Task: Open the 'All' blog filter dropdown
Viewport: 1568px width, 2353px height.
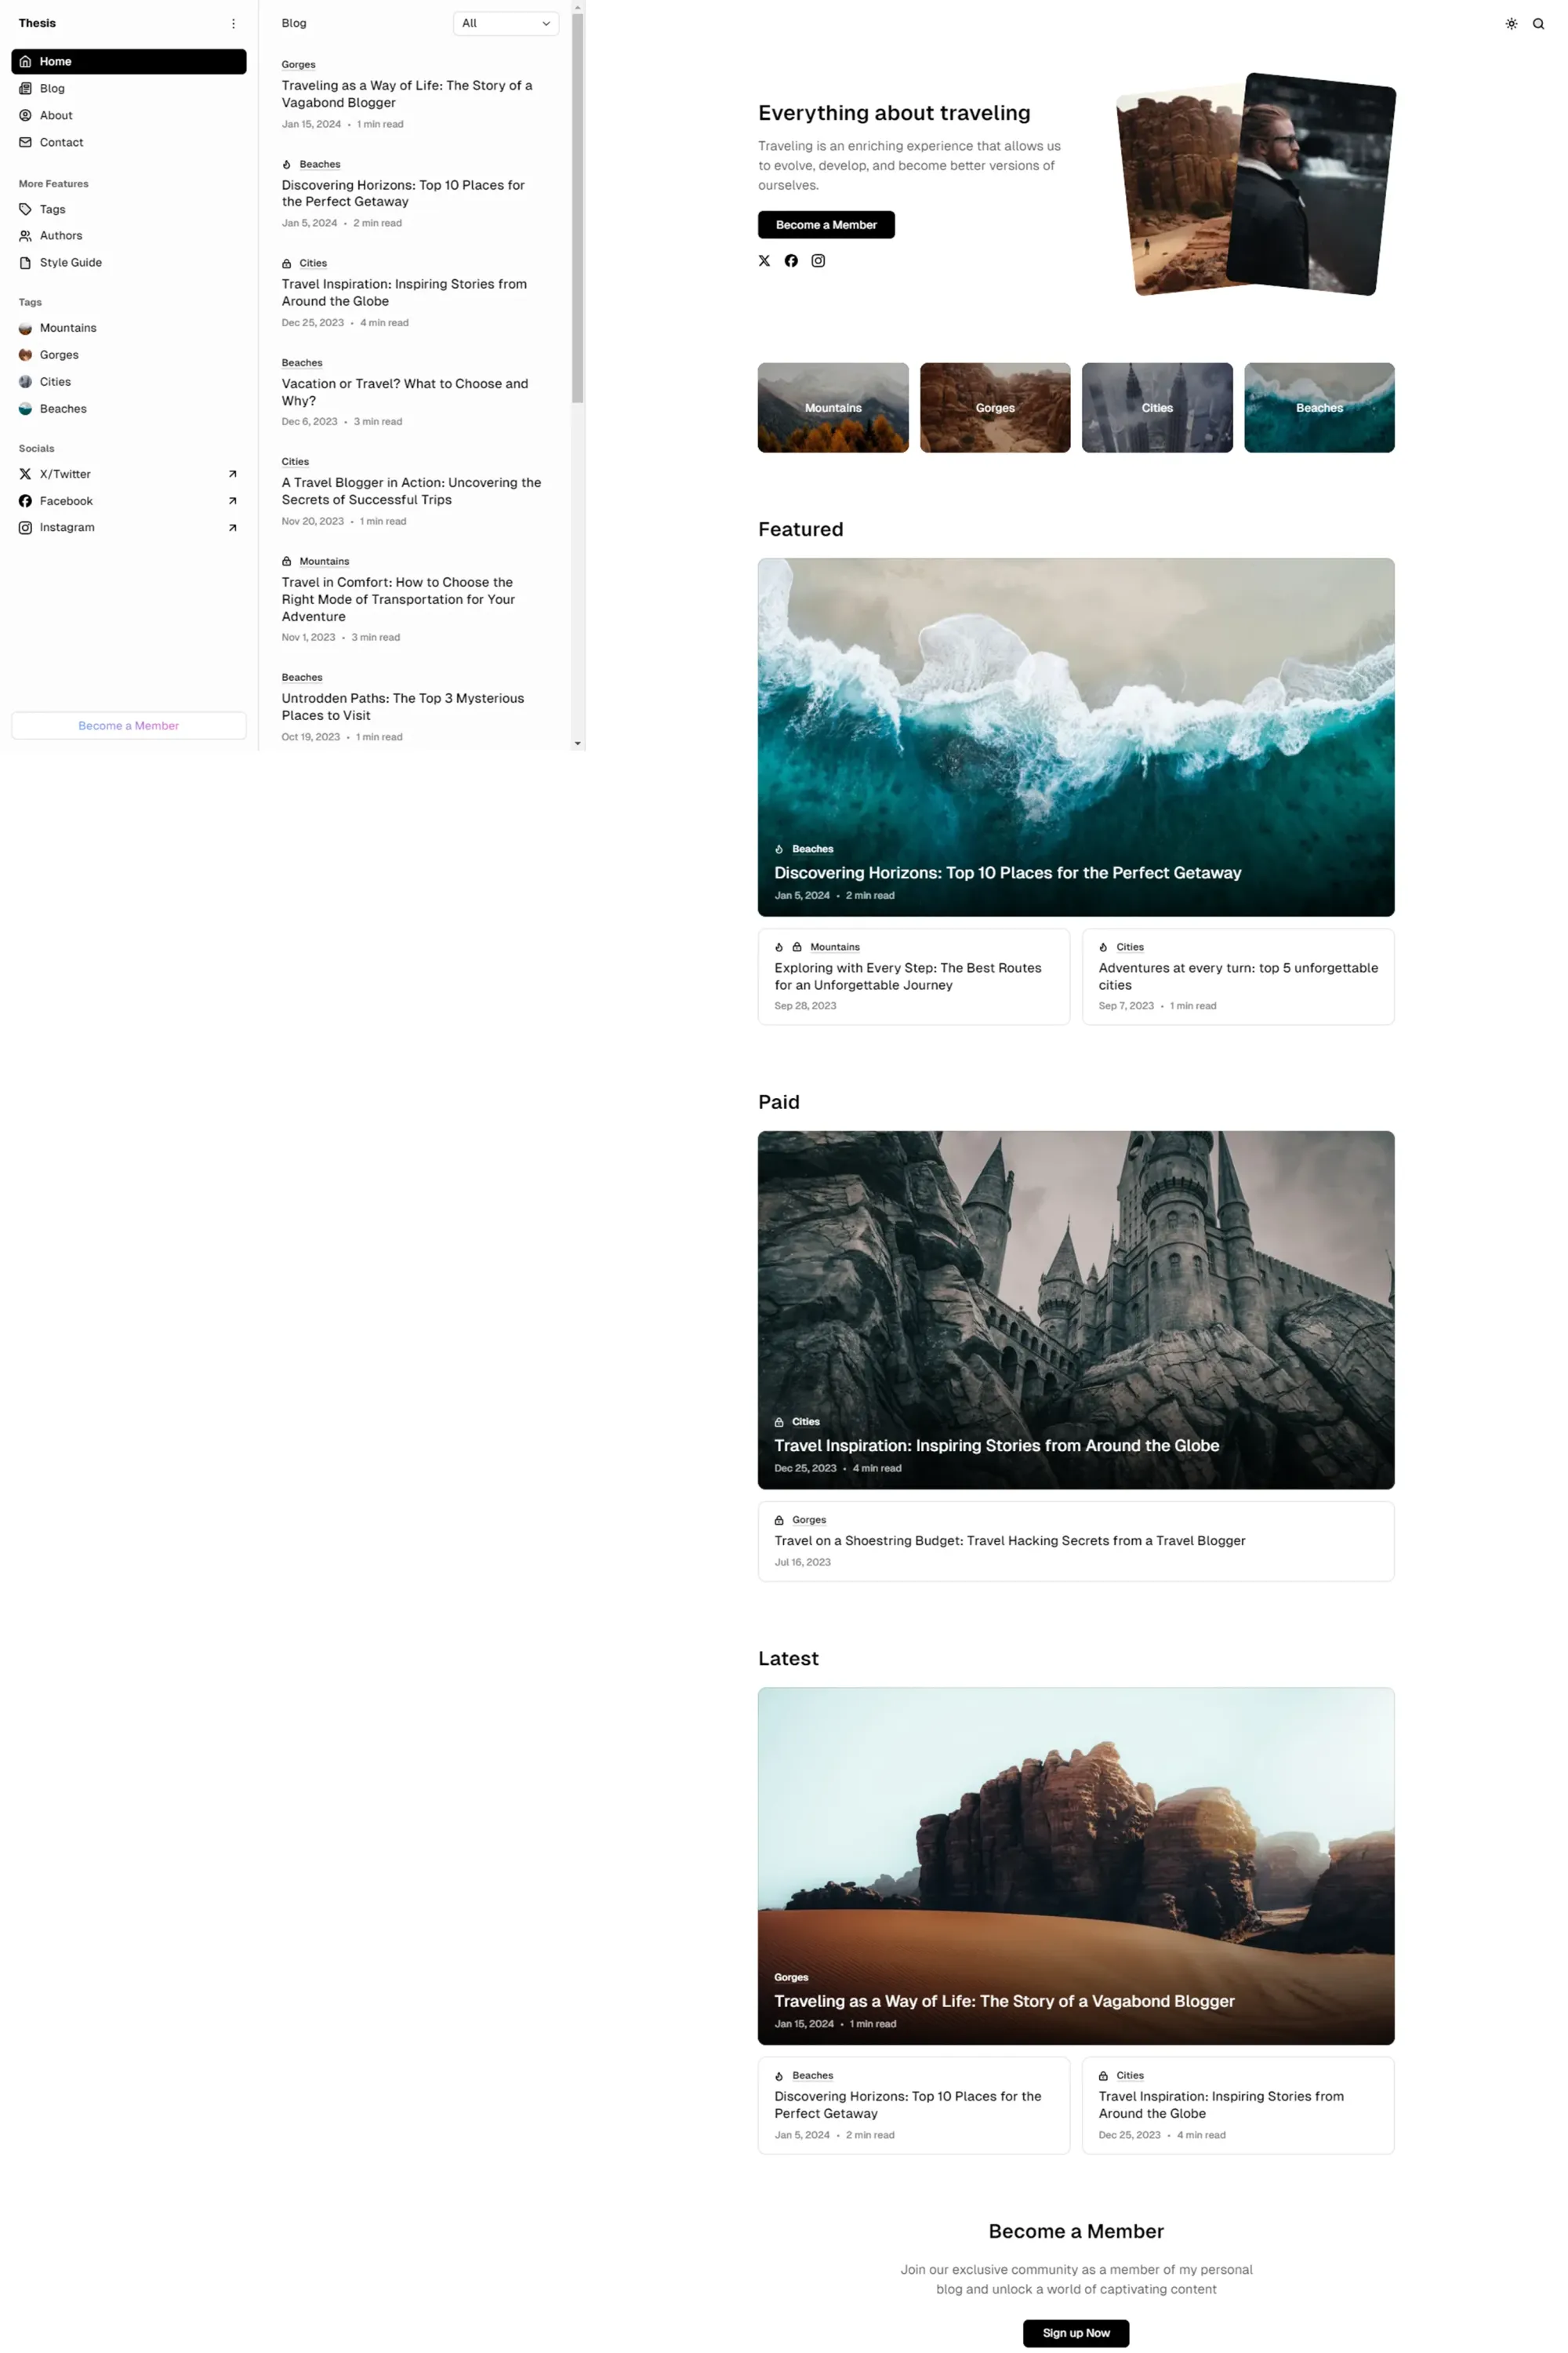Action: (505, 23)
